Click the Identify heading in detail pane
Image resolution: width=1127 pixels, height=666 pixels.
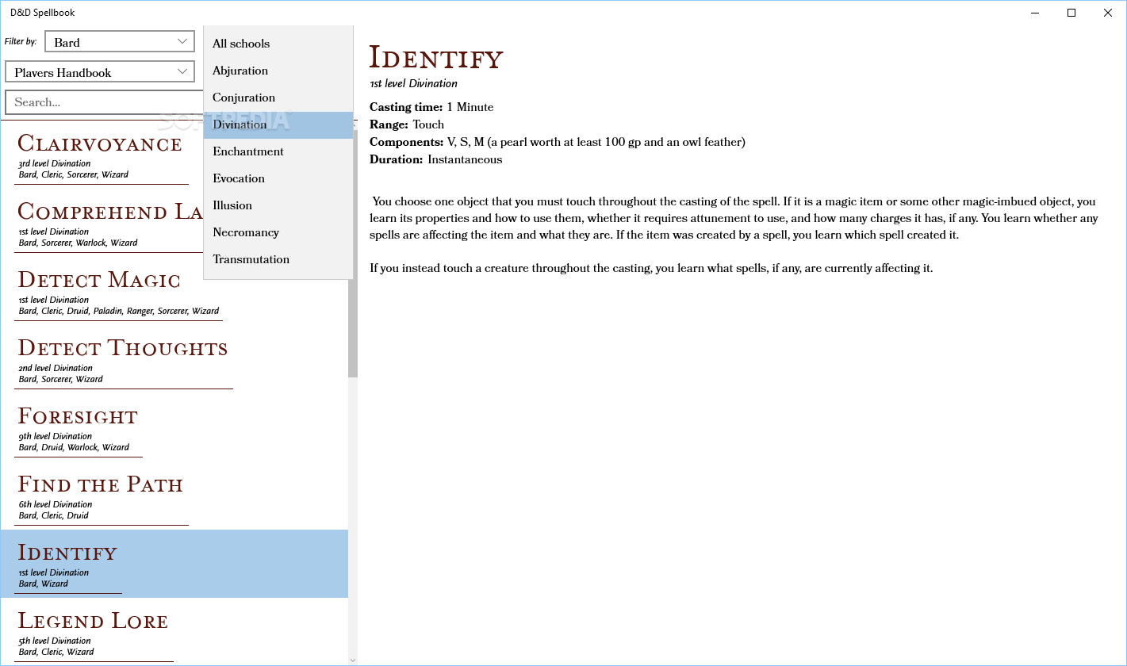(x=436, y=58)
